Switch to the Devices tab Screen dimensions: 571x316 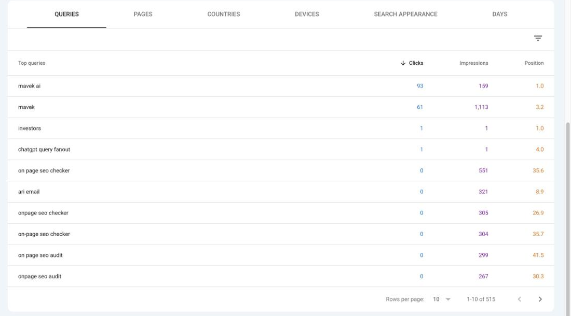pyautogui.click(x=307, y=14)
